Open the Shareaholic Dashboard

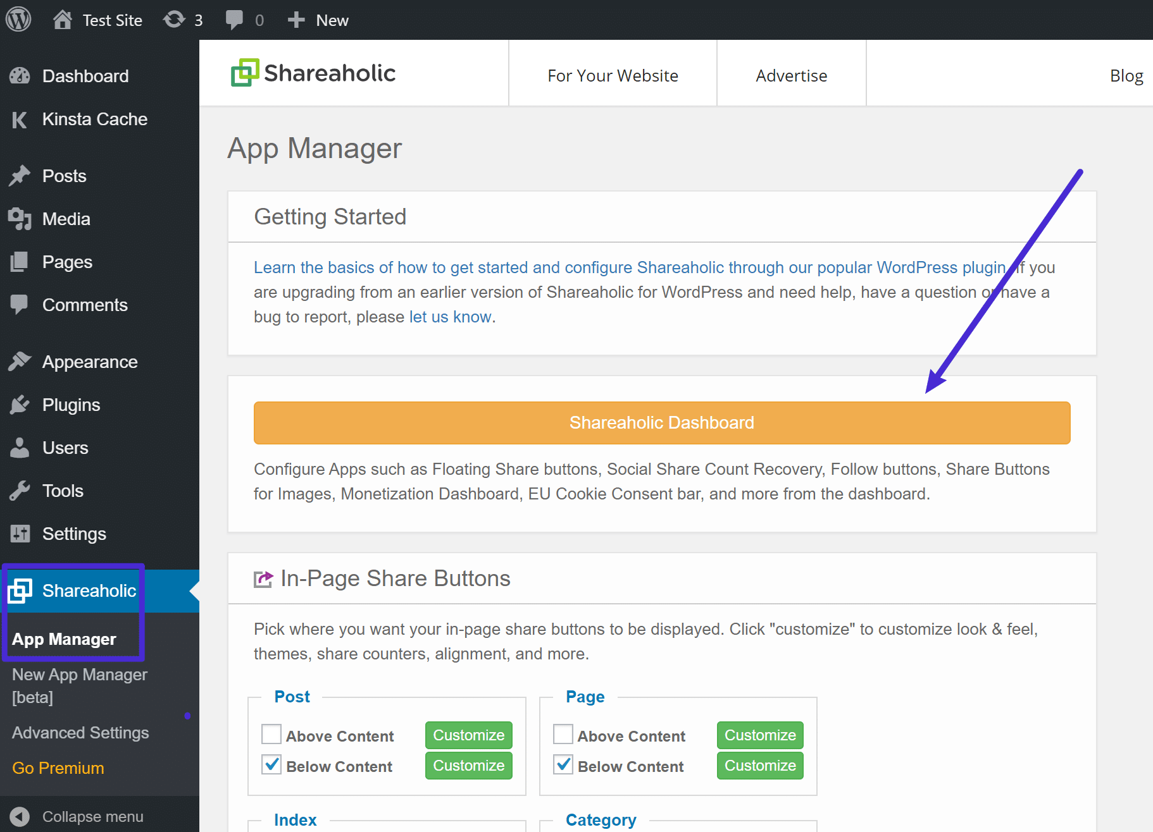click(x=661, y=422)
